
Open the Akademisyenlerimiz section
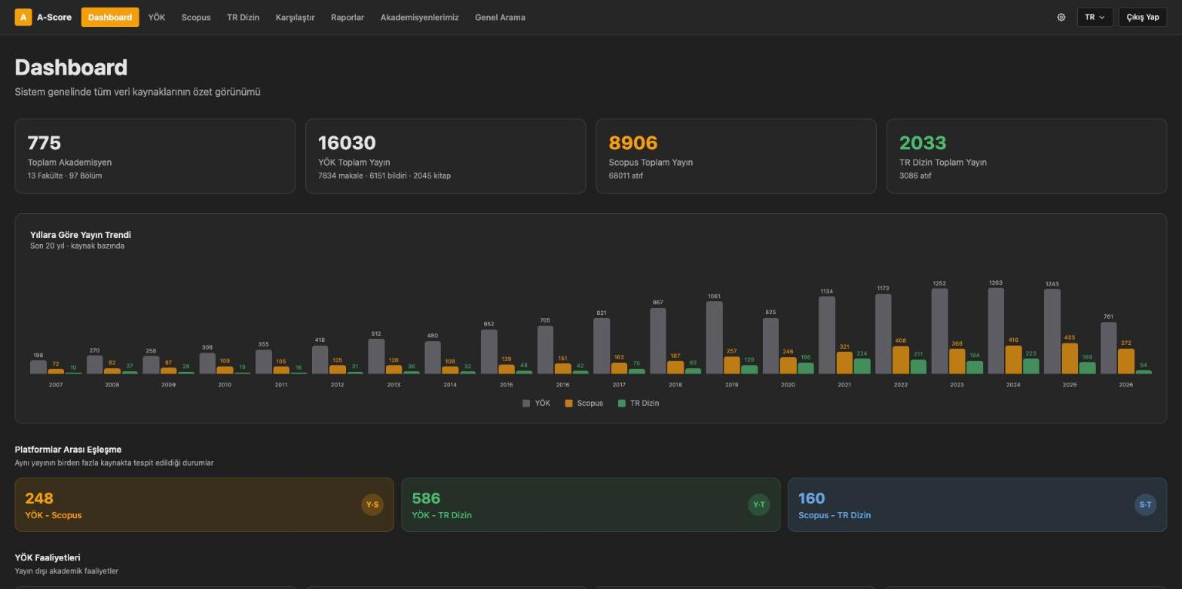click(419, 17)
